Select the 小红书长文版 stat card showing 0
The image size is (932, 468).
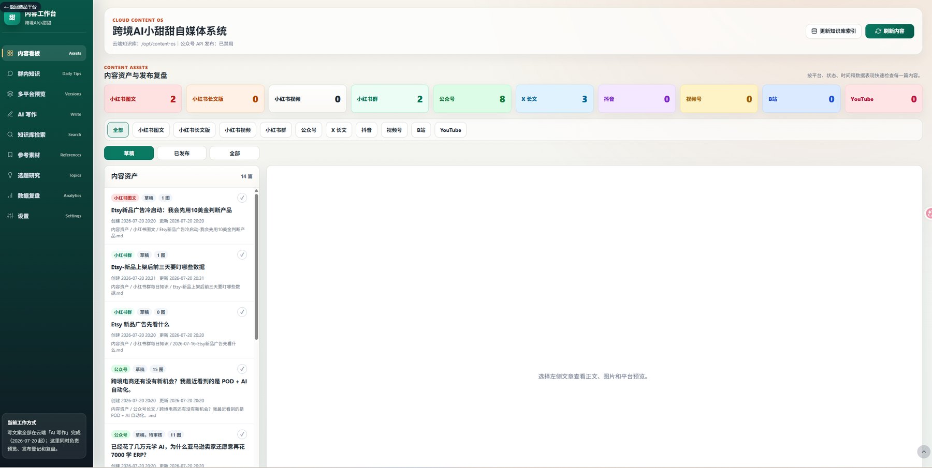tap(225, 99)
